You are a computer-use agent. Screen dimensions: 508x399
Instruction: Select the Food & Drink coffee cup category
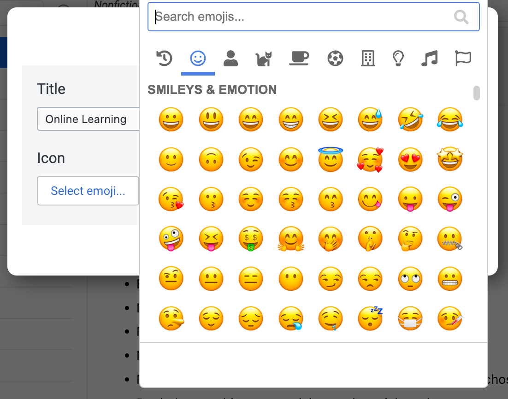point(299,59)
